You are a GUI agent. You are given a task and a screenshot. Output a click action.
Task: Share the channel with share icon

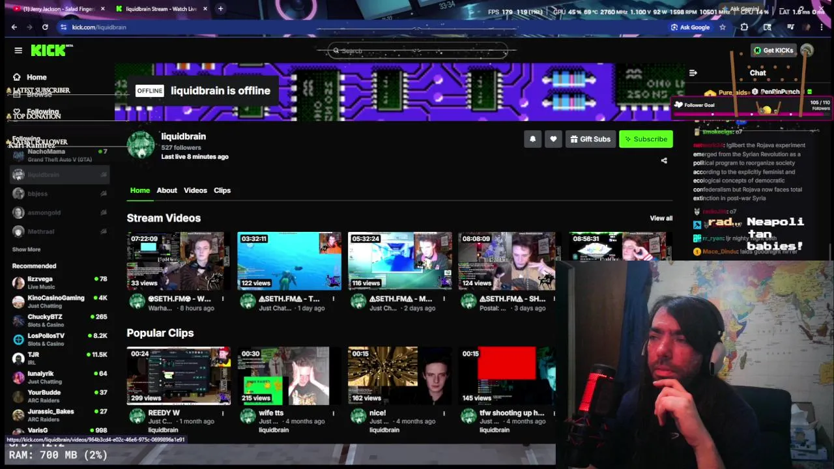click(x=664, y=161)
